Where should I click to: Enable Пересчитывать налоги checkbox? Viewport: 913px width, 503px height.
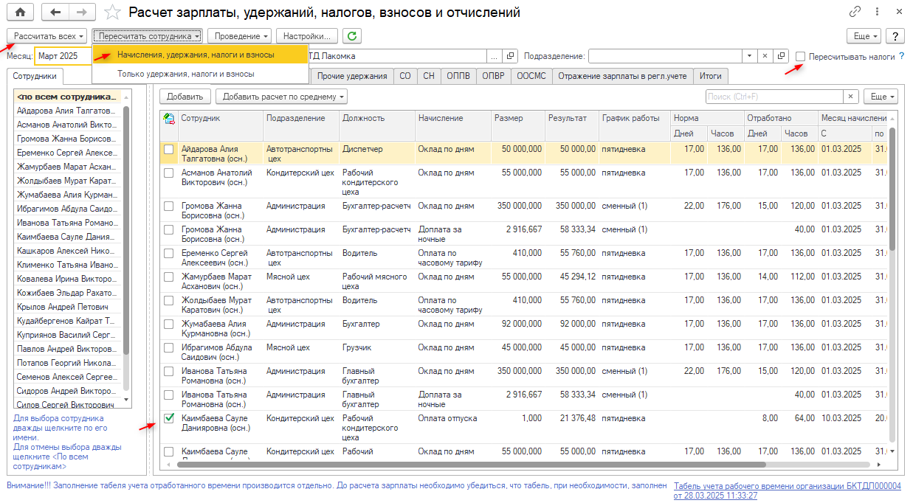(x=801, y=56)
